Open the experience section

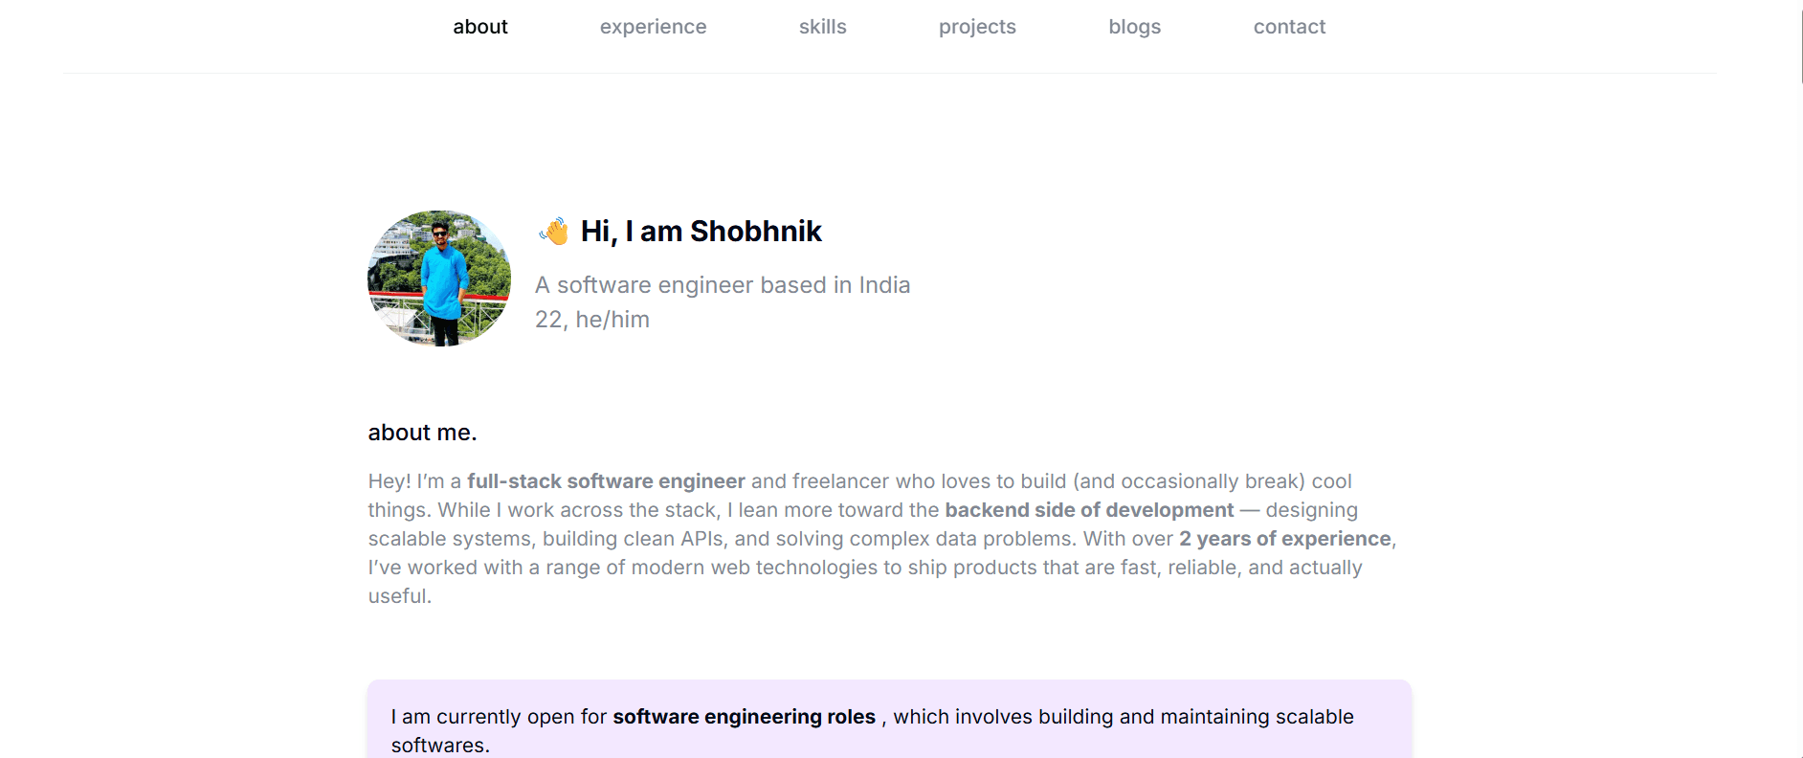[x=653, y=26]
